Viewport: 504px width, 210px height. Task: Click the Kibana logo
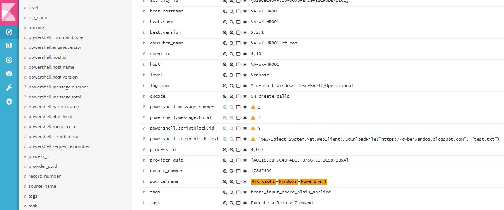click(x=9, y=12)
